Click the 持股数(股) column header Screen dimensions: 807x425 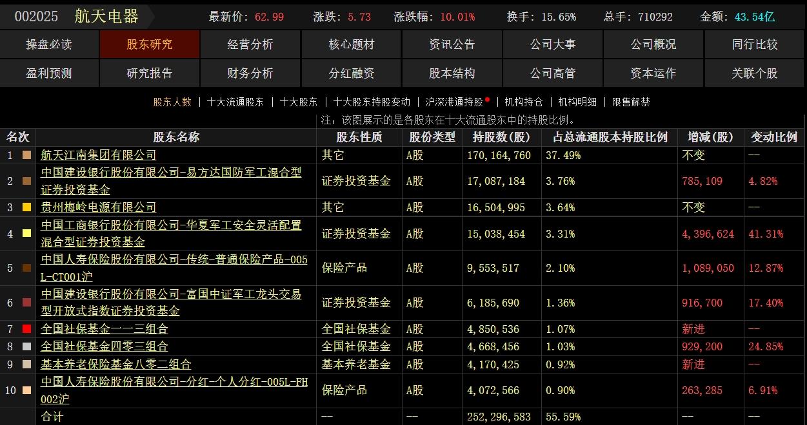[x=501, y=137]
